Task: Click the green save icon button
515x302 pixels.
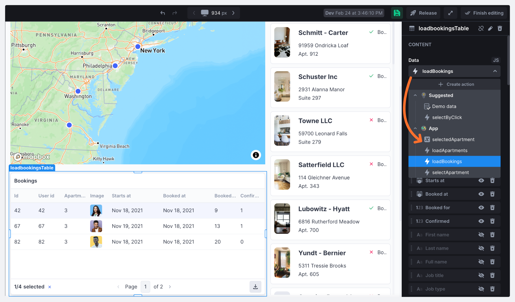Action: point(397,13)
